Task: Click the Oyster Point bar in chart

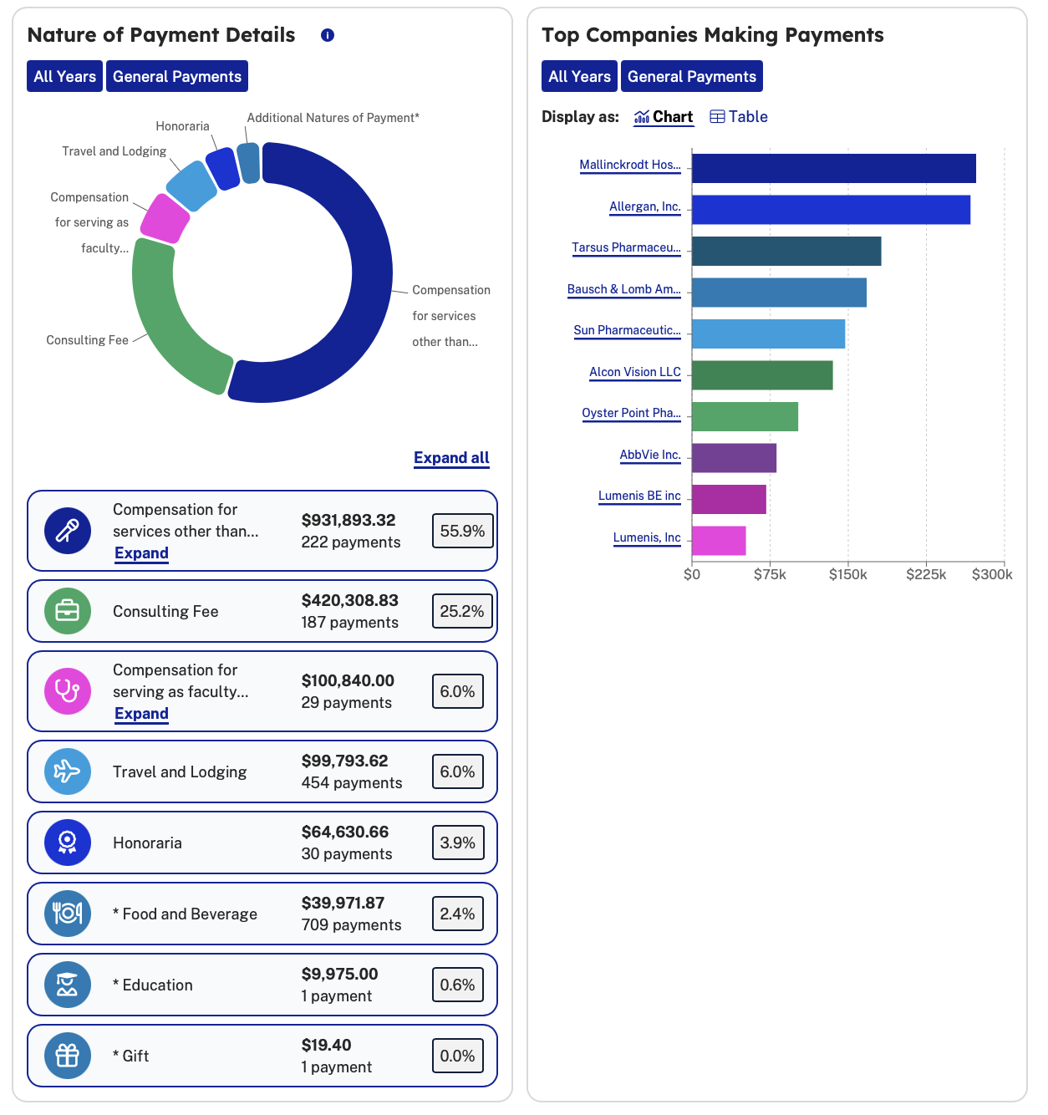Action: click(745, 416)
